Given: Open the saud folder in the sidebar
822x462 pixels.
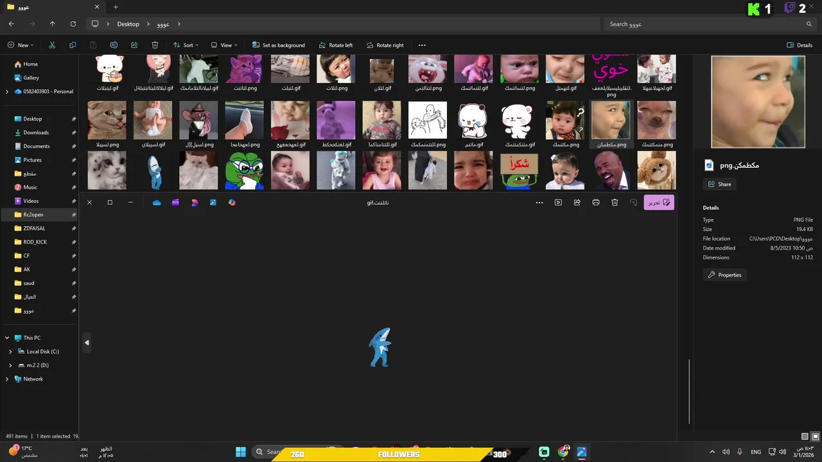Looking at the screenshot, I should tap(28, 283).
